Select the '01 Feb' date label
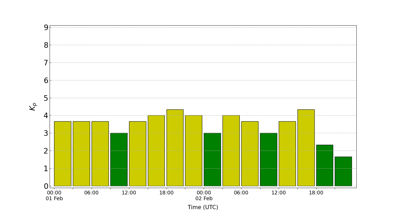 pyautogui.click(x=54, y=199)
